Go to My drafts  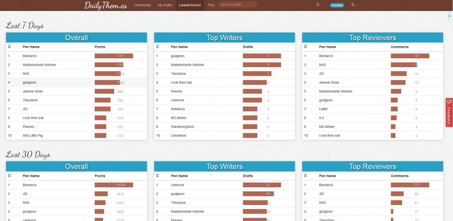click(165, 5)
